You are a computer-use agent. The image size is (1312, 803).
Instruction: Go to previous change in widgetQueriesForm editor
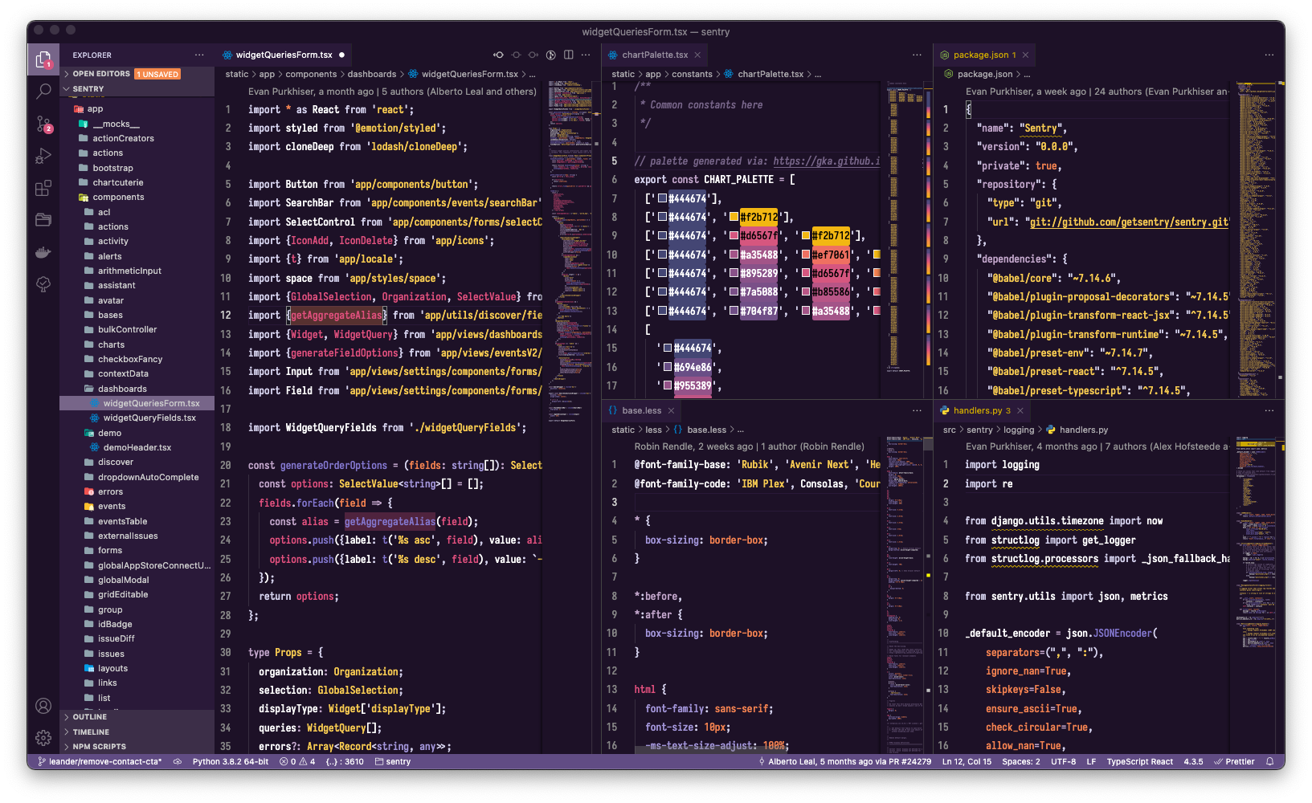498,55
